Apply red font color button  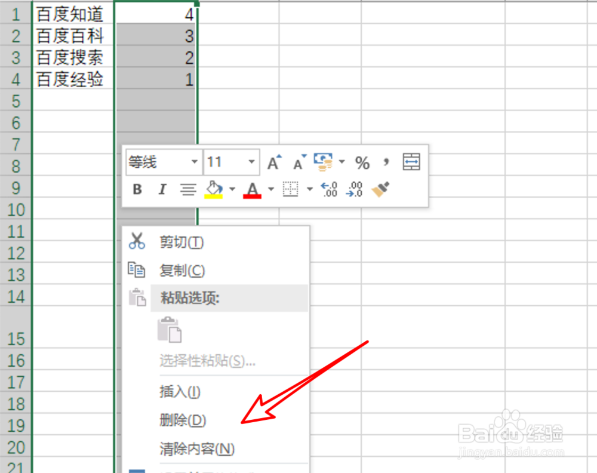(253, 189)
